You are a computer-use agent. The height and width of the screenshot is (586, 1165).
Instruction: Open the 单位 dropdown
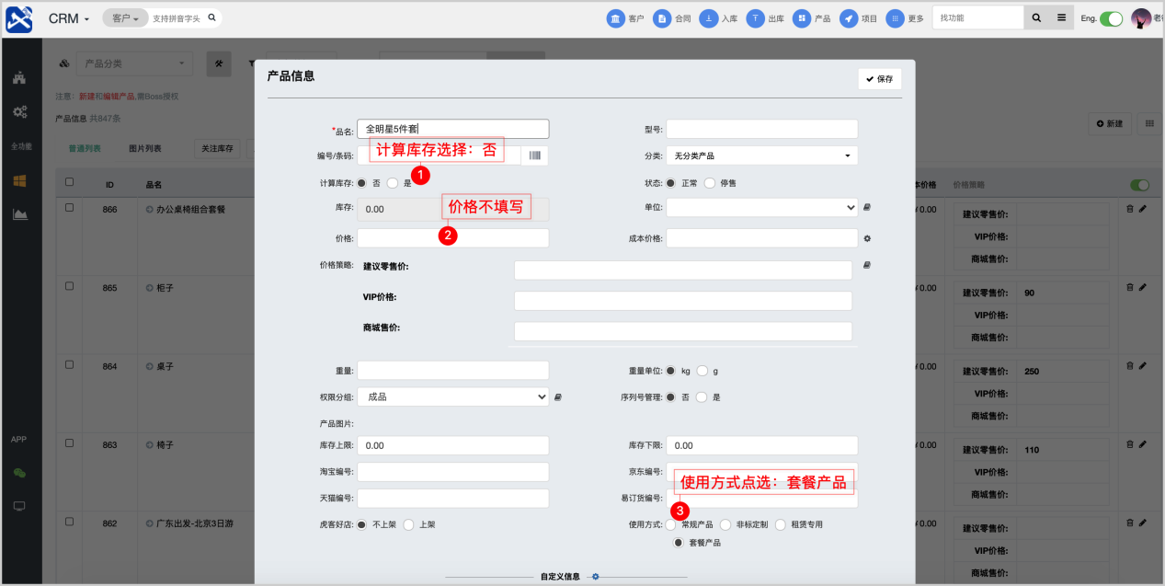coord(761,208)
